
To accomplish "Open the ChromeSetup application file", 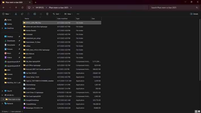I will (31, 84).
